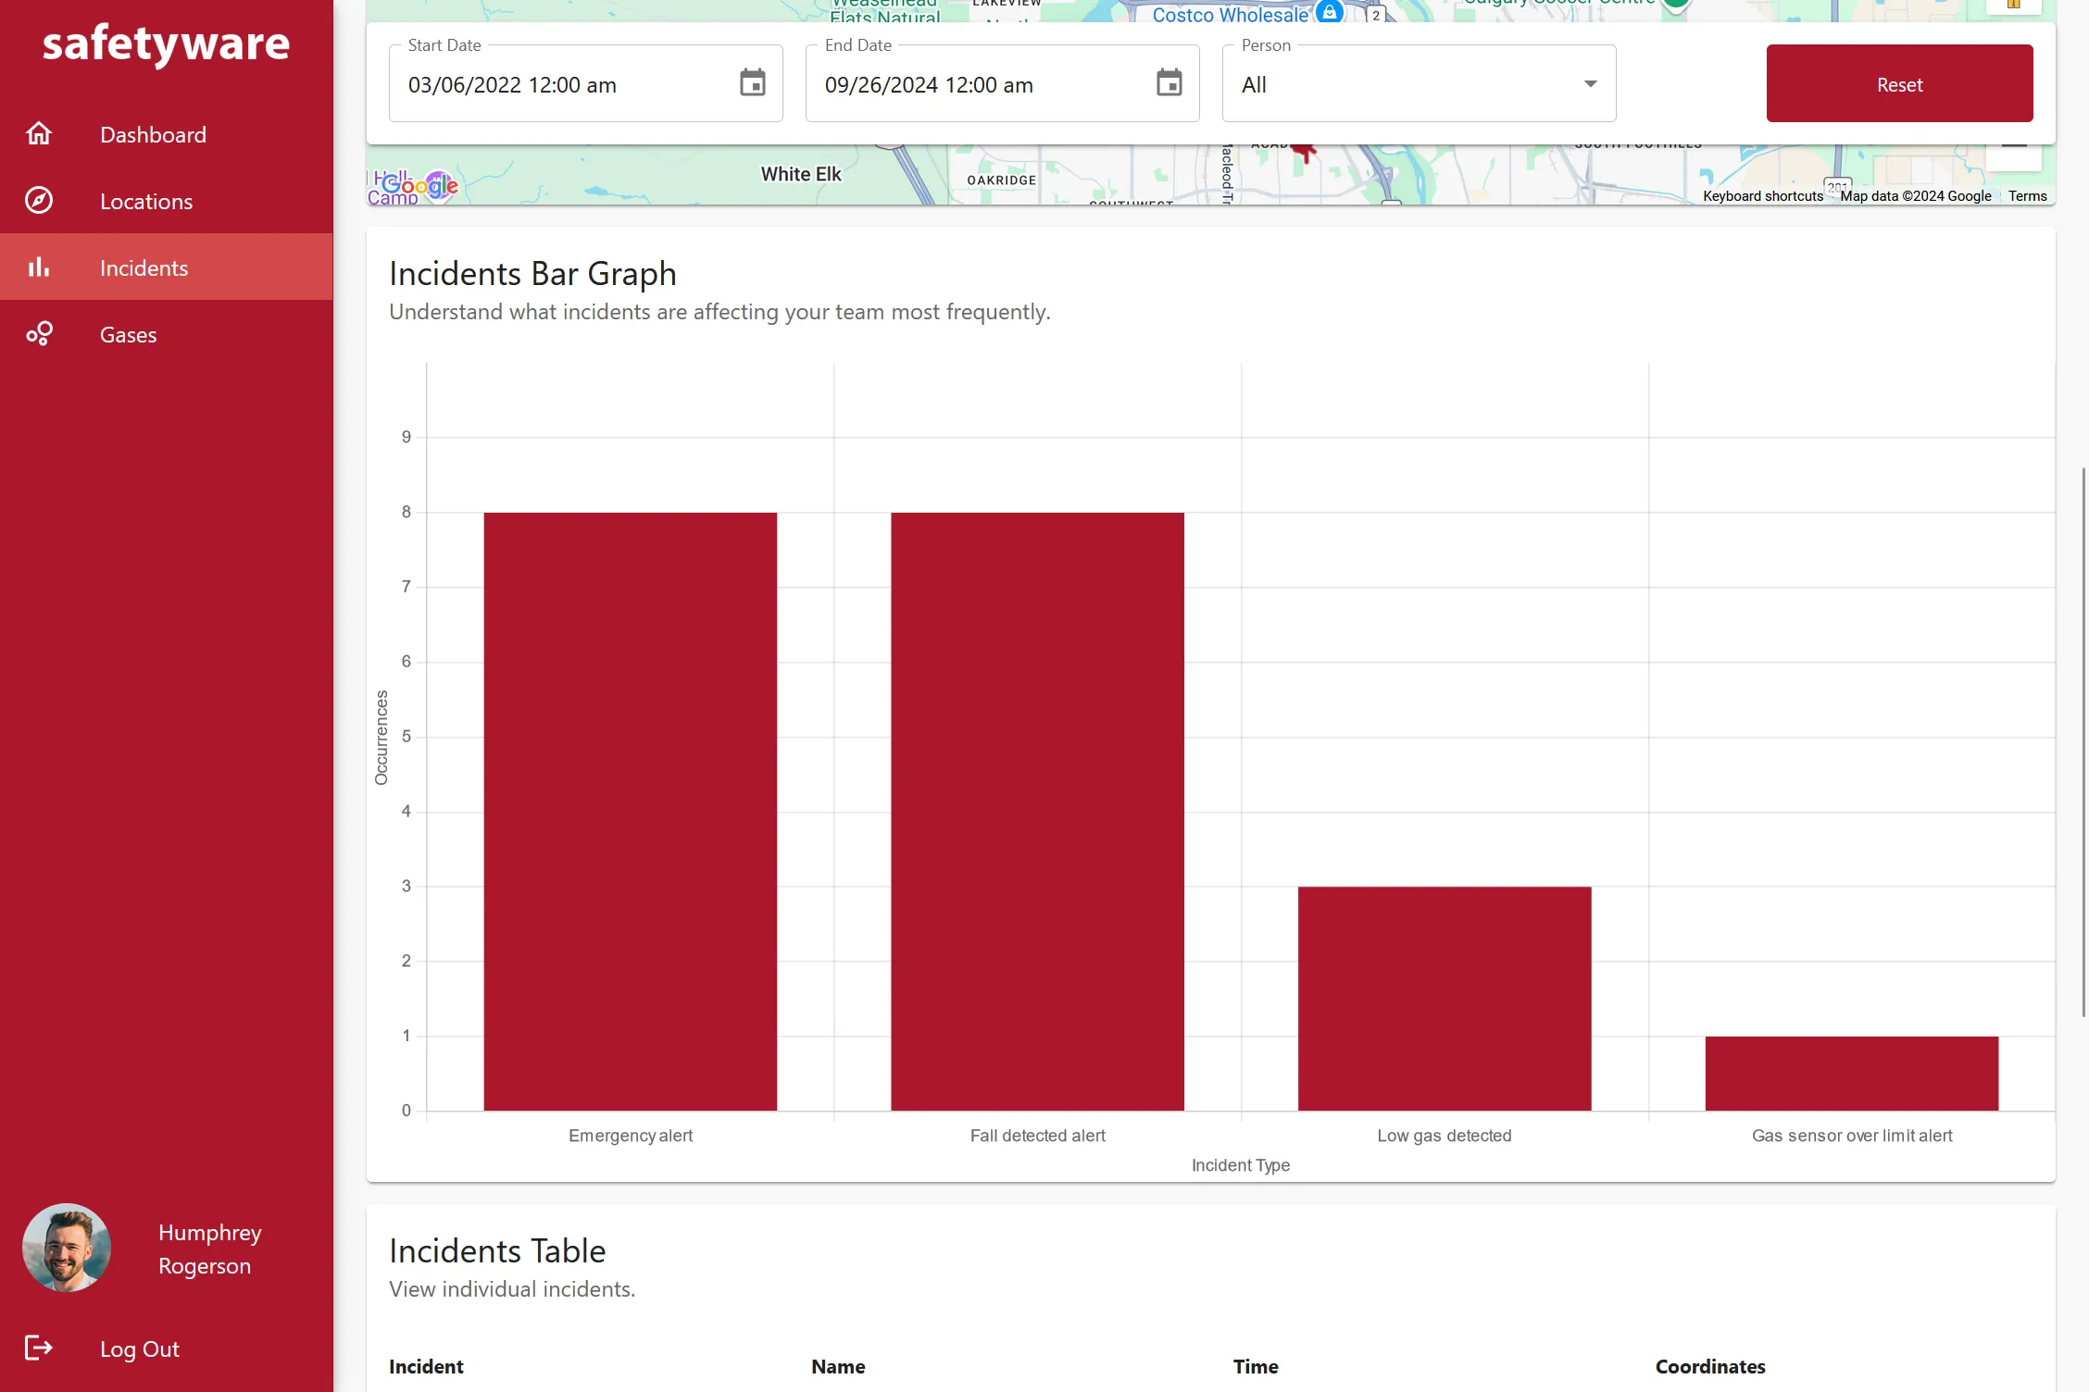This screenshot has width=2089, height=1392.
Task: Click Humphrey Rogerson's profile avatar
Action: (67, 1248)
